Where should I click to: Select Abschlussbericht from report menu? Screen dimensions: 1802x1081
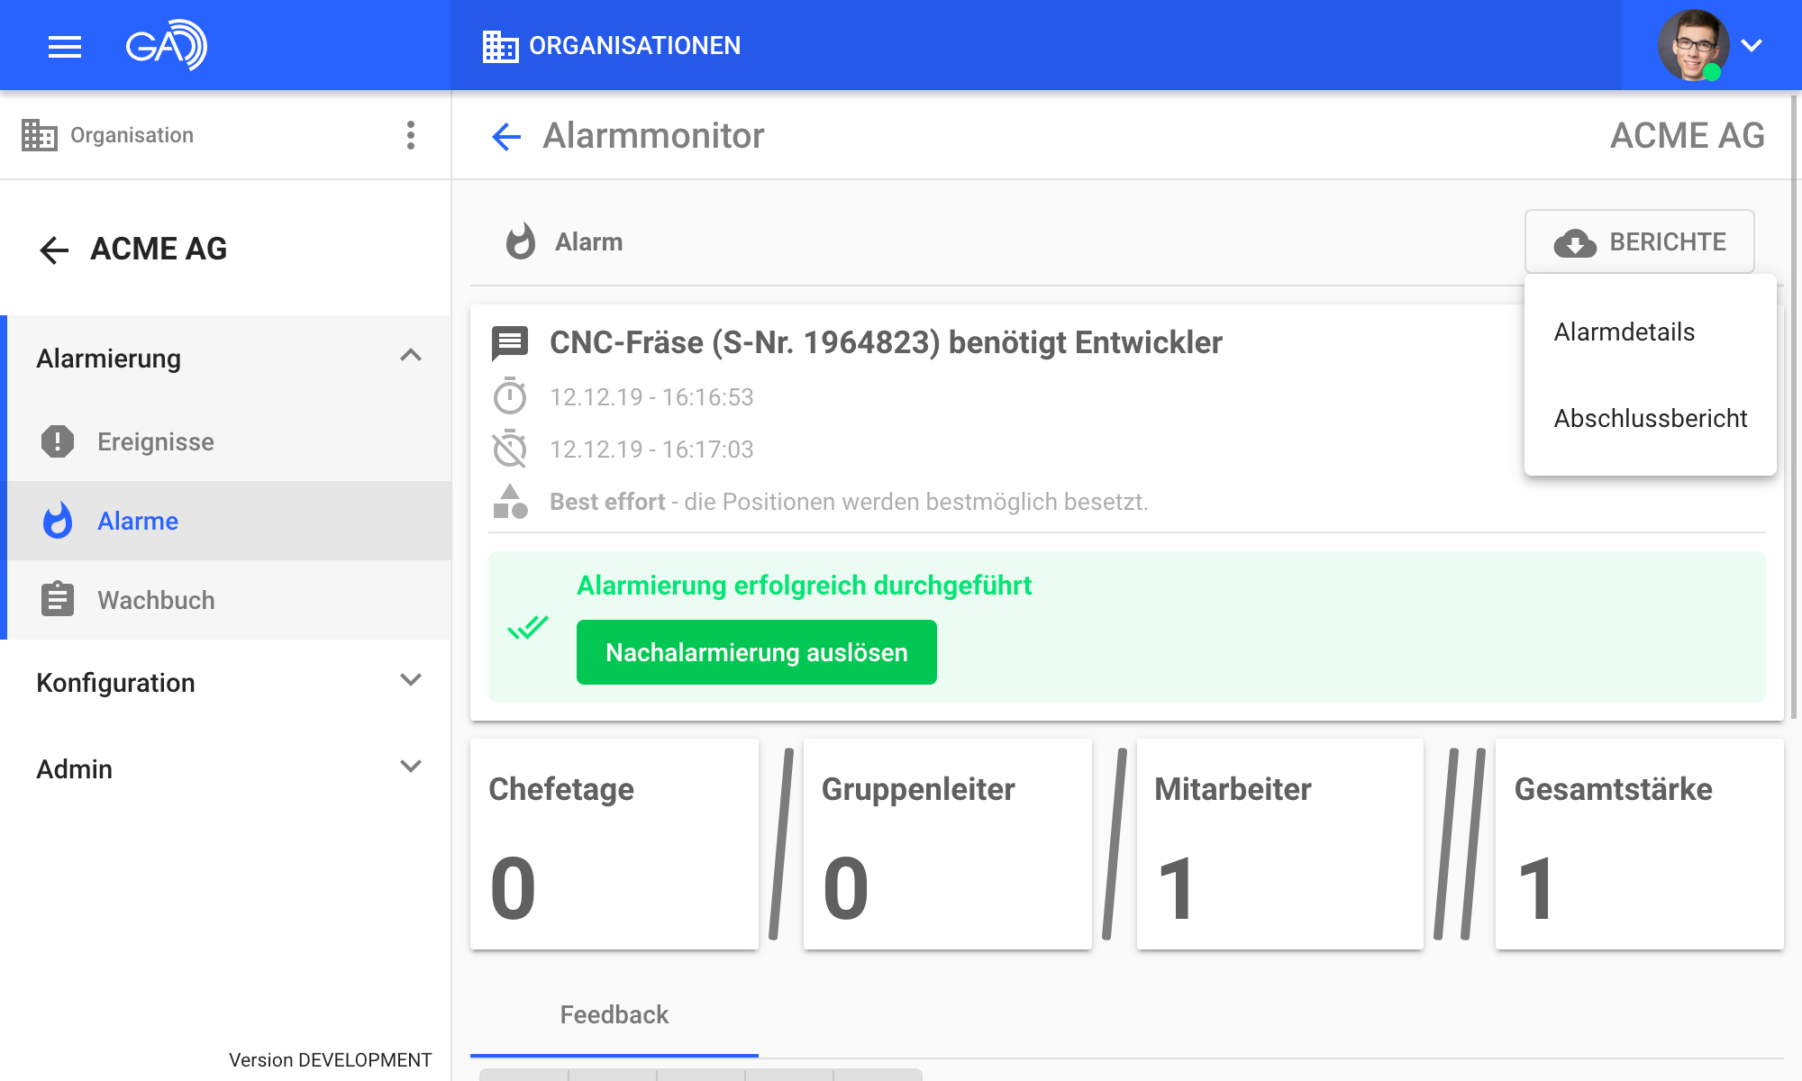click(x=1650, y=418)
